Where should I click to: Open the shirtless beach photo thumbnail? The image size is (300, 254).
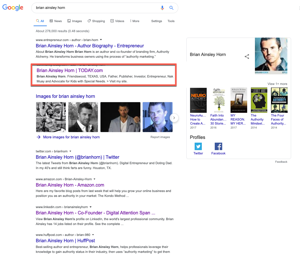51,117
